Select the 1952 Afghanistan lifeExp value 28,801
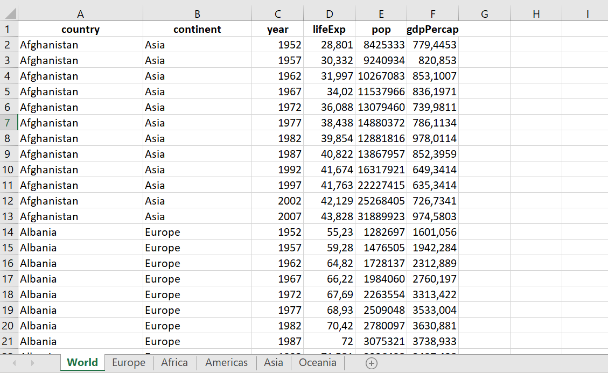The height and width of the screenshot is (373, 608). (x=329, y=45)
